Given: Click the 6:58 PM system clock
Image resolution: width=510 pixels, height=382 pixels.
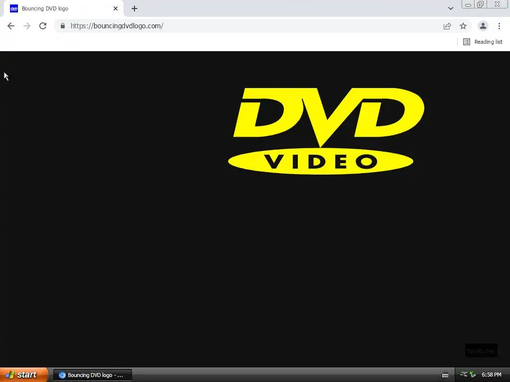Looking at the screenshot, I should tap(492, 375).
